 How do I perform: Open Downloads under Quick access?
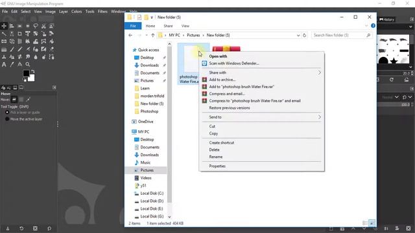(150, 65)
